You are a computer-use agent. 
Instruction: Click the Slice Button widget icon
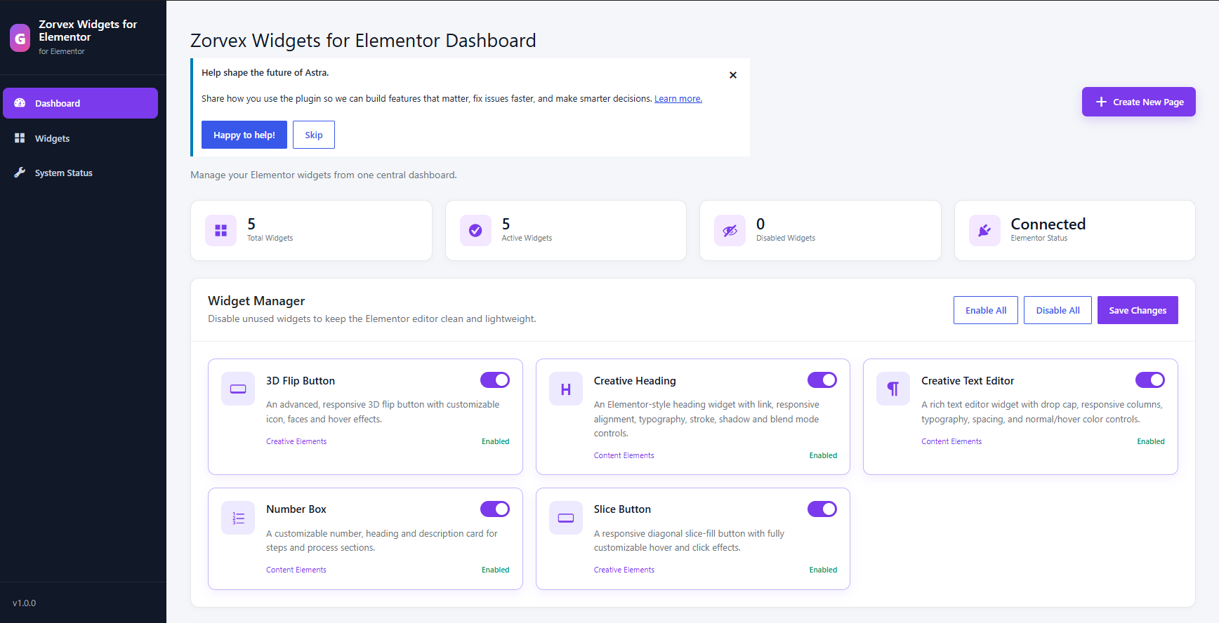click(x=566, y=518)
